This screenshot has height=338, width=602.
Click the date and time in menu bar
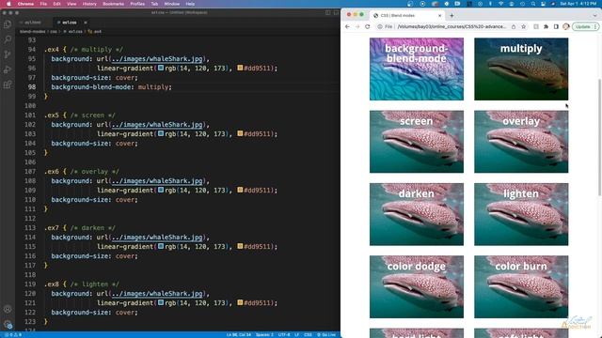(x=578, y=4)
